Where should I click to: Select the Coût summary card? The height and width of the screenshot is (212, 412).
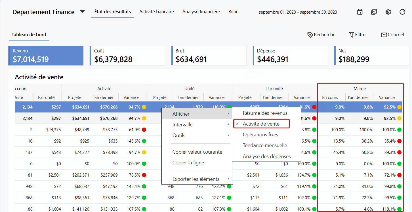pos(127,56)
